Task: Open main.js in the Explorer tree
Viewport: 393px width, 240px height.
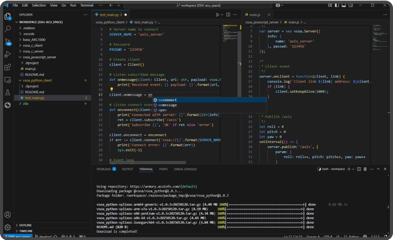Action: [30, 69]
